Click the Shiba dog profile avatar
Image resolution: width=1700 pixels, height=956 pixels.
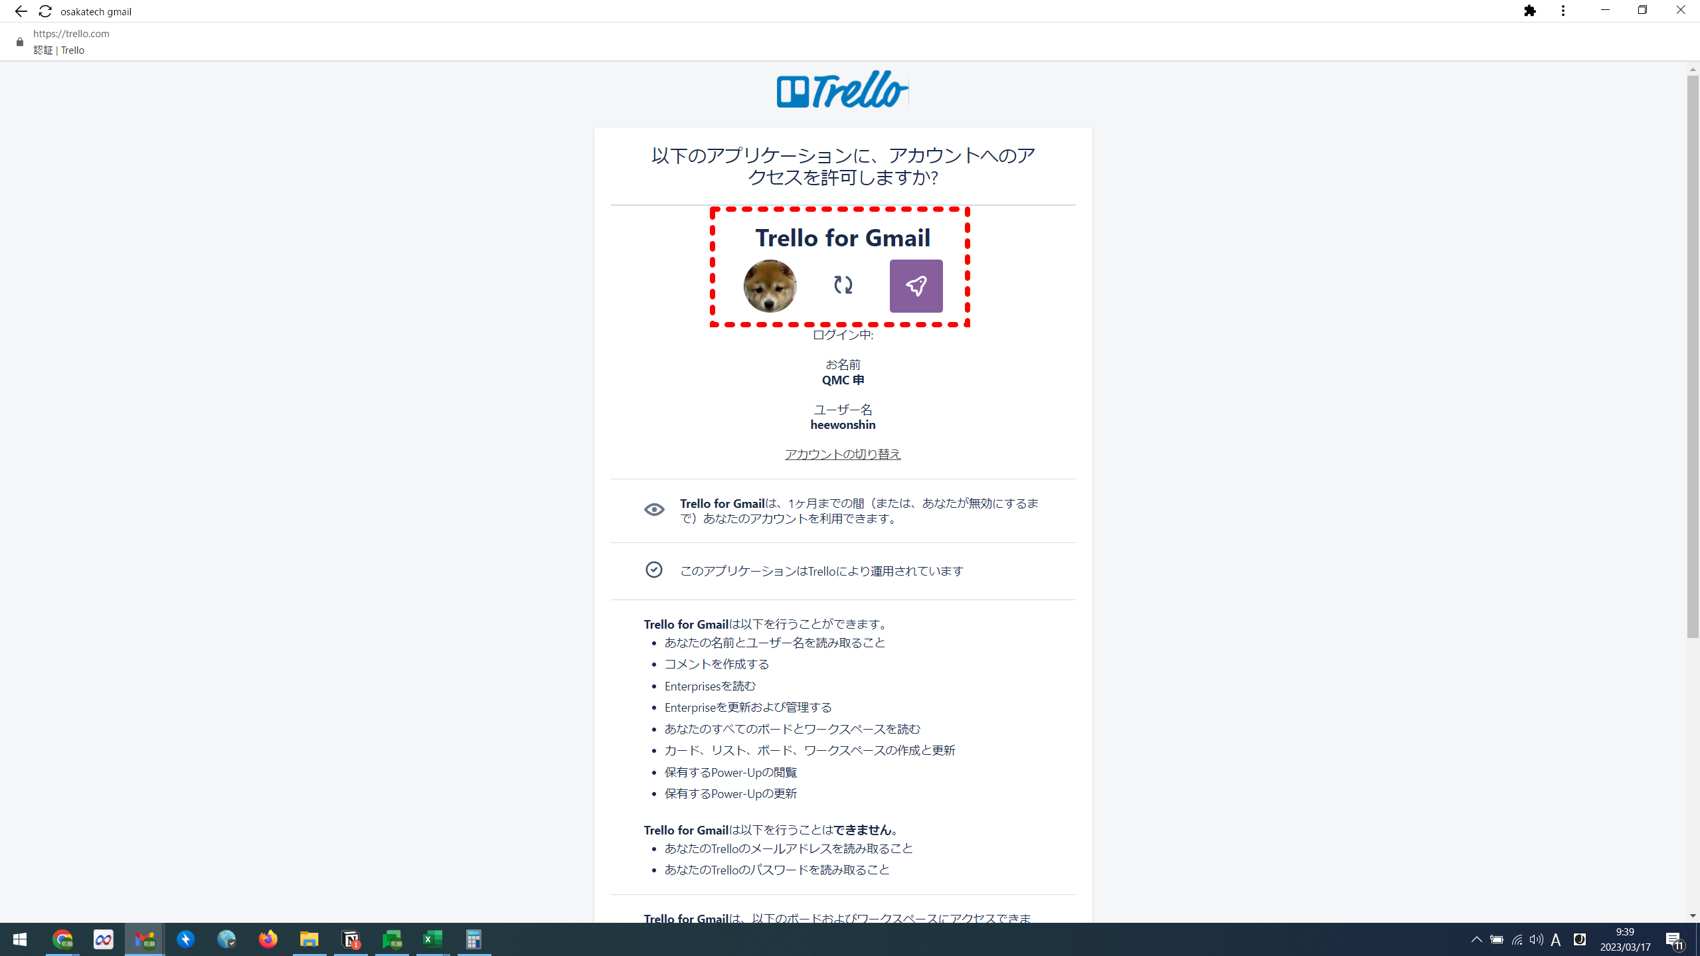coord(770,286)
